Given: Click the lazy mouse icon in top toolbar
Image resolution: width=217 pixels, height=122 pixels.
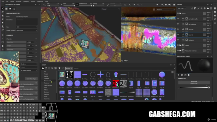Looking at the screenshot, I should pos(108,5).
